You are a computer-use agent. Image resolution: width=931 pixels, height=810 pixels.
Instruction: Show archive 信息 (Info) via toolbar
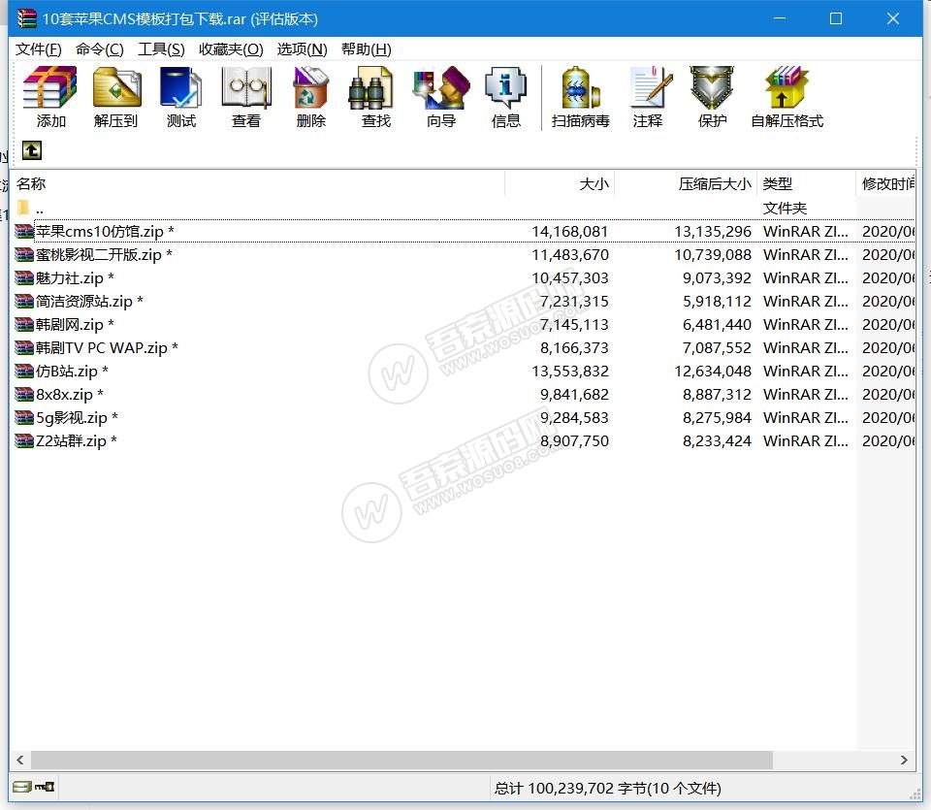point(505,97)
